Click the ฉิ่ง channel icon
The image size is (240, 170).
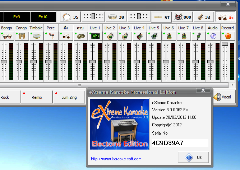coord(66,36)
